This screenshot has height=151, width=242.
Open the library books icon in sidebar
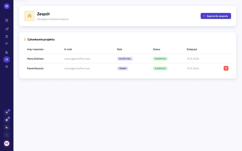coord(7,53)
